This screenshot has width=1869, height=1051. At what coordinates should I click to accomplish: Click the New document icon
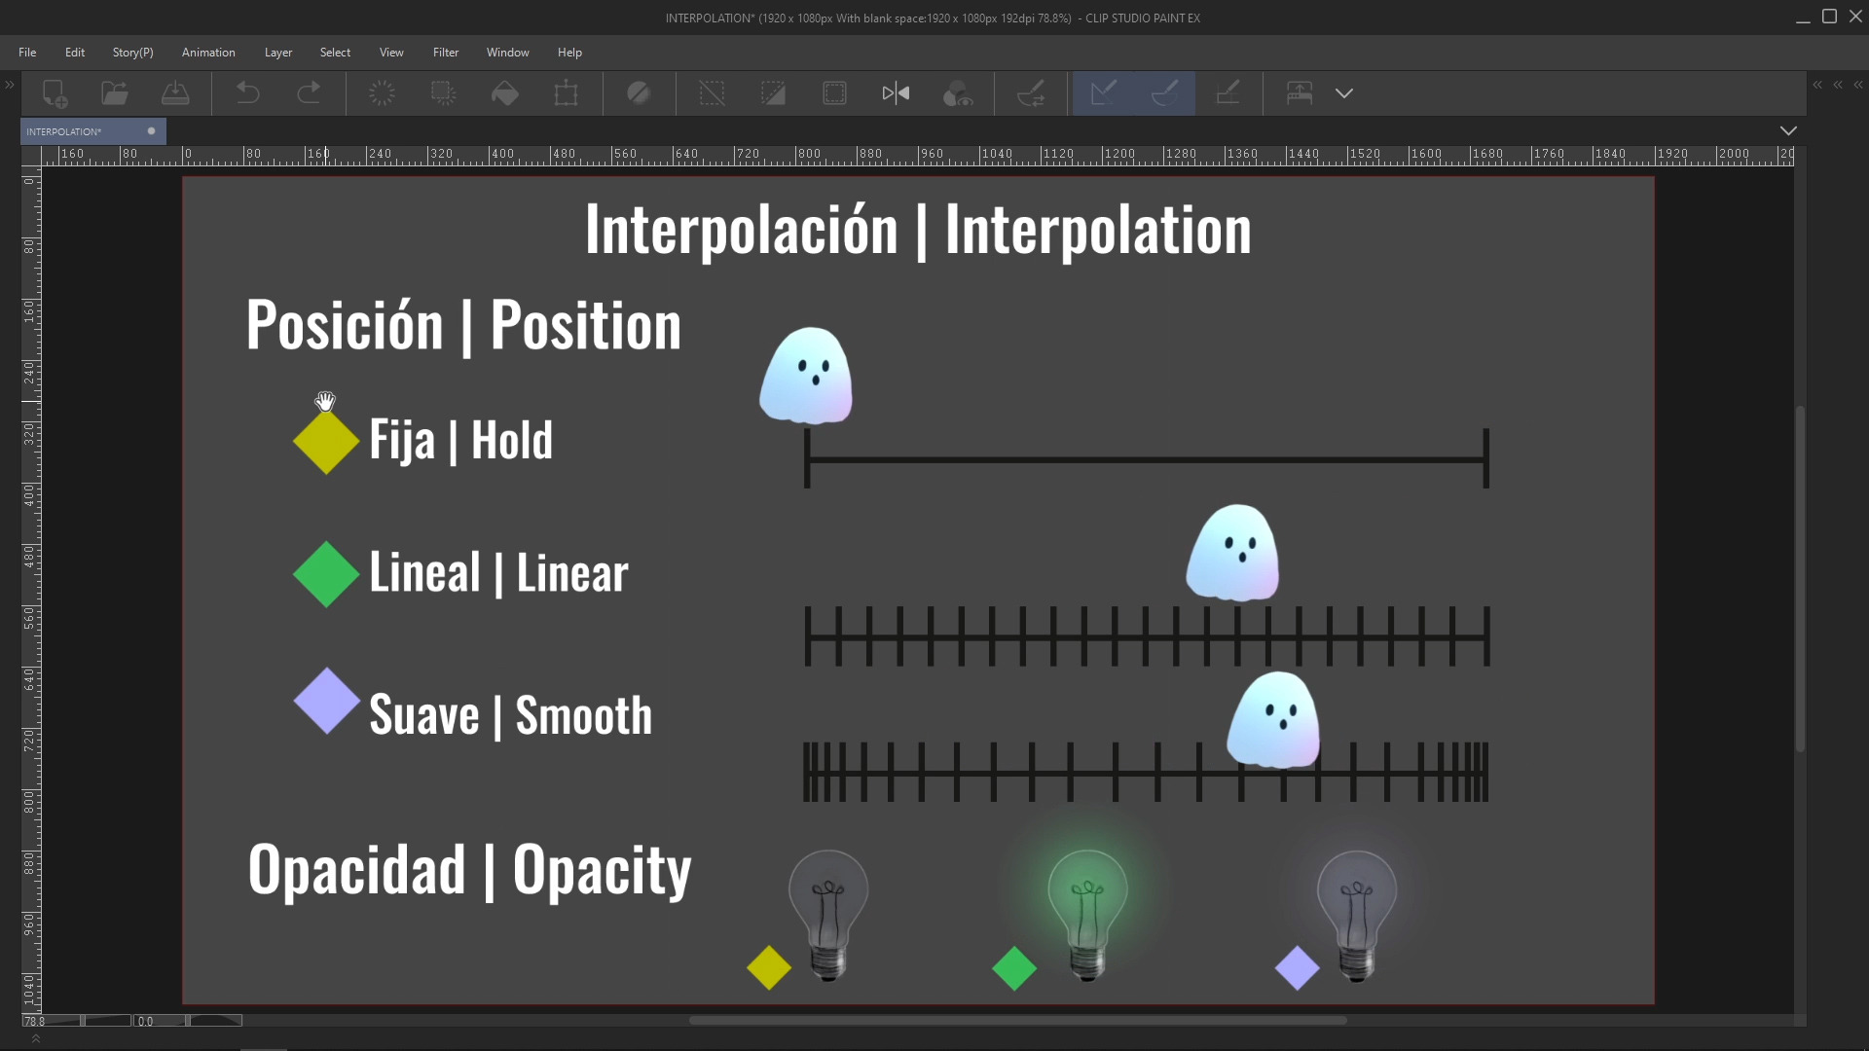point(55,93)
